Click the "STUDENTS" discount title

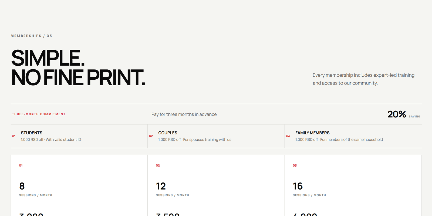click(x=32, y=133)
